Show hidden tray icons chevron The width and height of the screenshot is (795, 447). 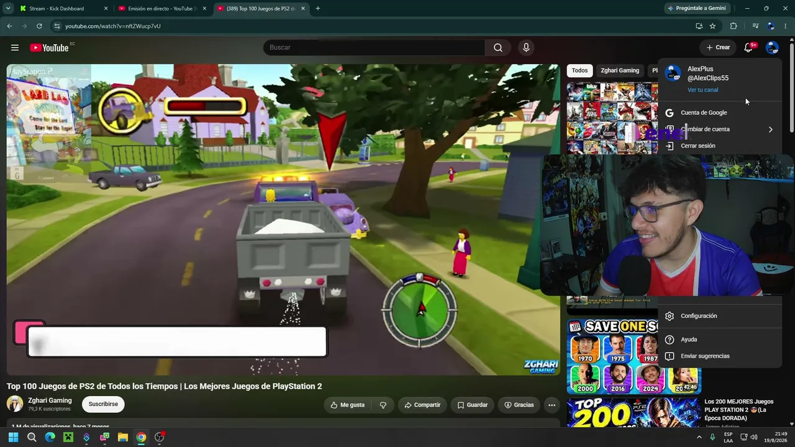tap(699, 437)
